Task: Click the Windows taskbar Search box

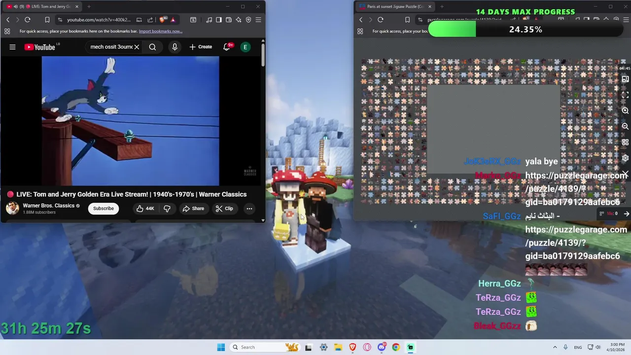Action: pyautogui.click(x=265, y=347)
